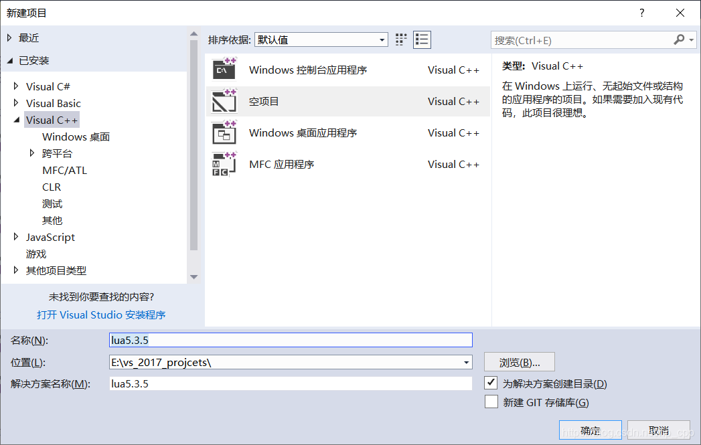Viewport: 701px width, 445px height.
Task: Open the help question mark button
Action: [x=642, y=13]
